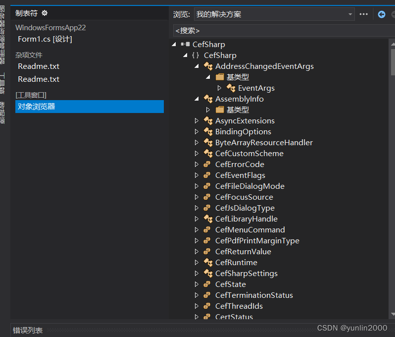Click the AsyncExtensions class icon
Viewport: 395px width, 337px height.
click(208, 120)
